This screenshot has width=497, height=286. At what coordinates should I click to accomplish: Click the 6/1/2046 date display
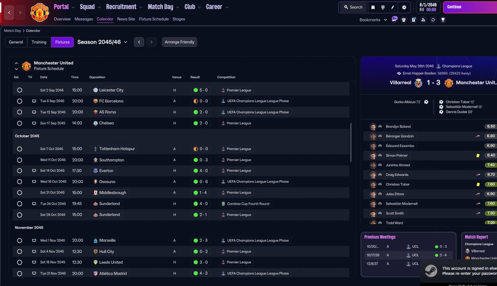(x=427, y=7)
